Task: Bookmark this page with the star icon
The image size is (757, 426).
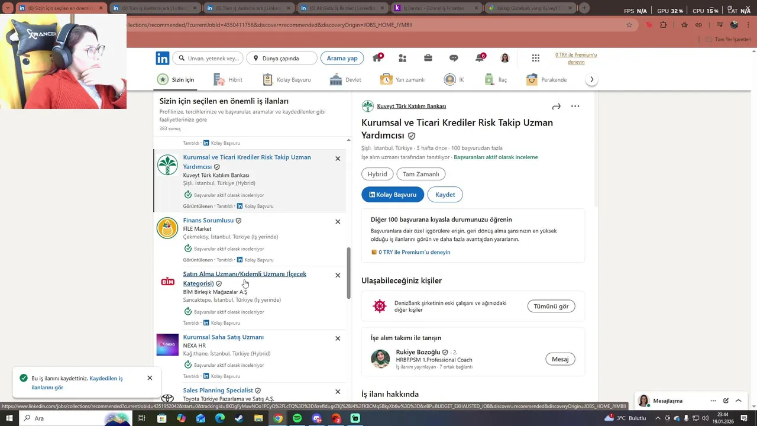Action: click(629, 25)
